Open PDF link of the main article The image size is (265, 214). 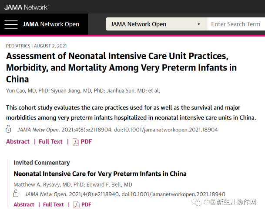(x=86, y=141)
